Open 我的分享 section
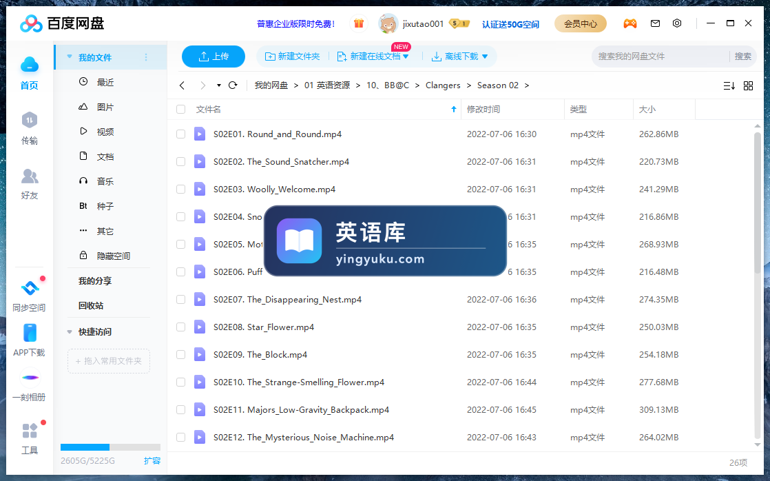Viewport: 770px width, 481px height. click(95, 281)
